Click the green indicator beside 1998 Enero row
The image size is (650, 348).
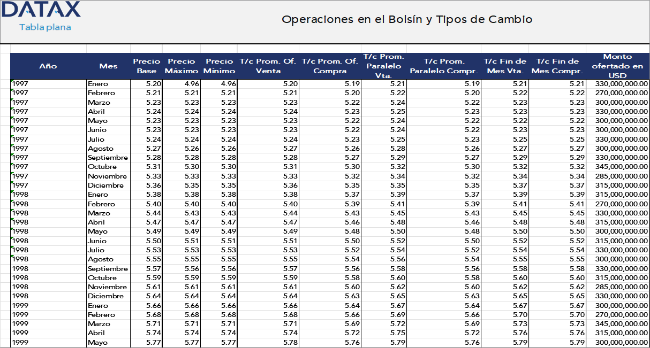13,192
